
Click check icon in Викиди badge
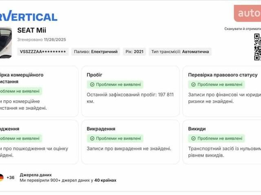click(193, 139)
